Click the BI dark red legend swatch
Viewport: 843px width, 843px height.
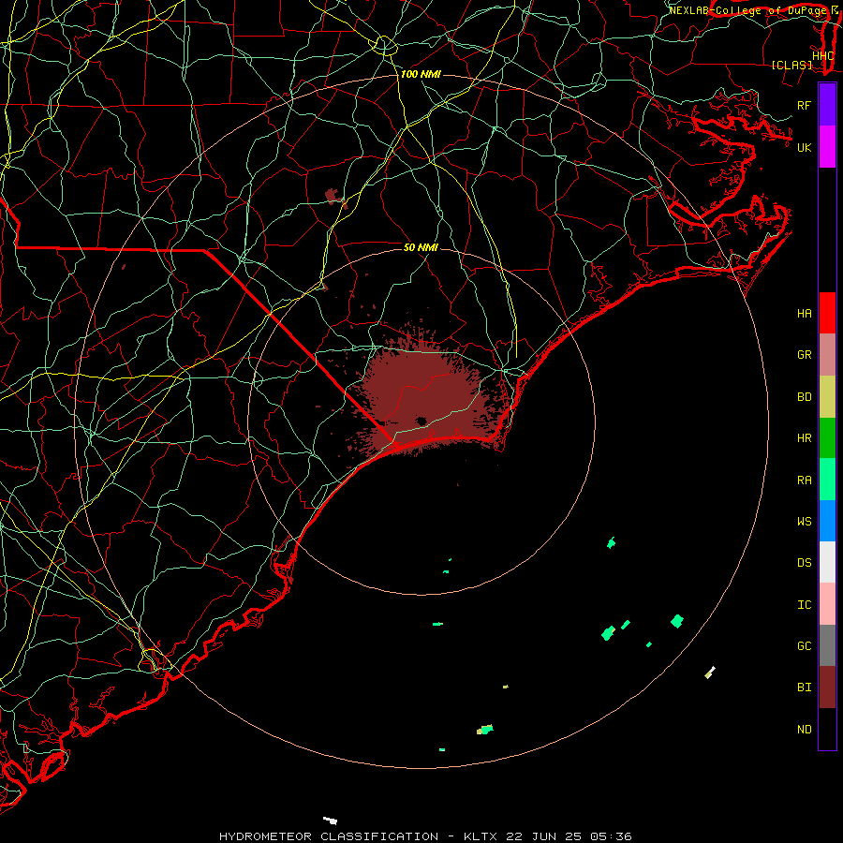tap(827, 688)
